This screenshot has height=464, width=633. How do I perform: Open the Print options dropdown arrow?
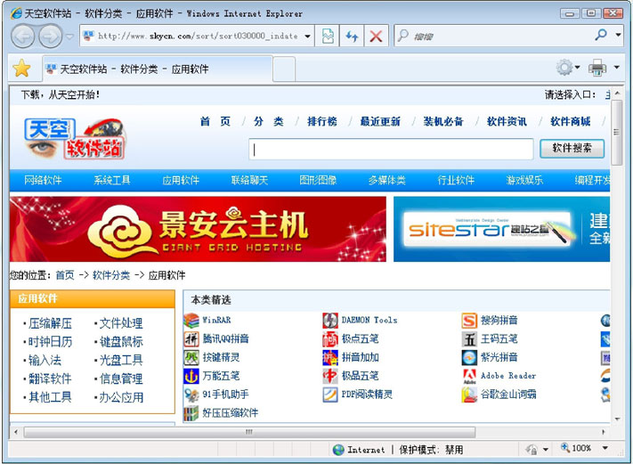tap(616, 68)
